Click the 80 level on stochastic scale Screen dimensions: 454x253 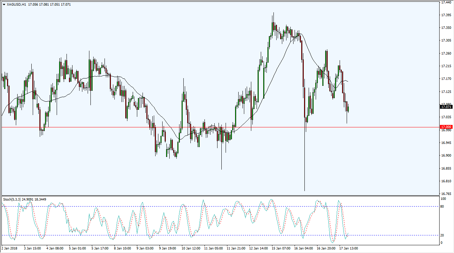point(443,206)
